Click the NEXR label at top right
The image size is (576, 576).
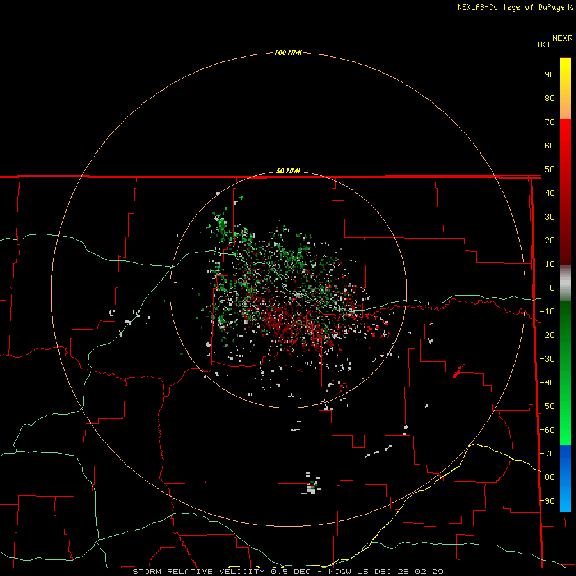[x=563, y=38]
